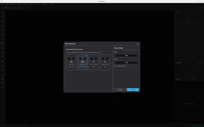This screenshot has height=127, width=204.
Task: Select the Eraser tool
Action: point(3,52)
